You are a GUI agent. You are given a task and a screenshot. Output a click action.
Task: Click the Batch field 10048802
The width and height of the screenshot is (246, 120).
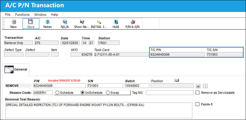[137, 86]
